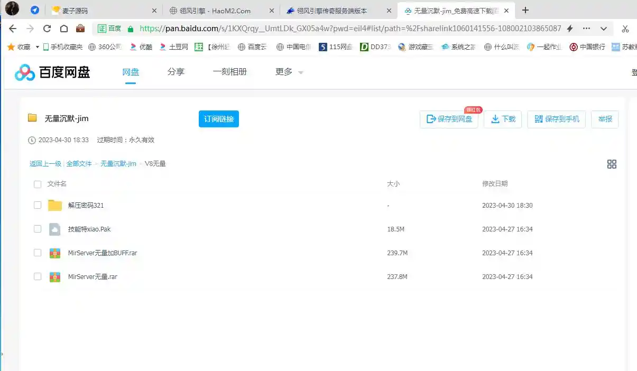Click the Baidu Netdisk logo
This screenshot has width=637, height=371.
52,72
